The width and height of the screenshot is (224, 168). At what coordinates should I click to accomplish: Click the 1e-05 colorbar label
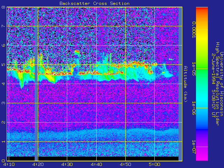(x=194, y=69)
